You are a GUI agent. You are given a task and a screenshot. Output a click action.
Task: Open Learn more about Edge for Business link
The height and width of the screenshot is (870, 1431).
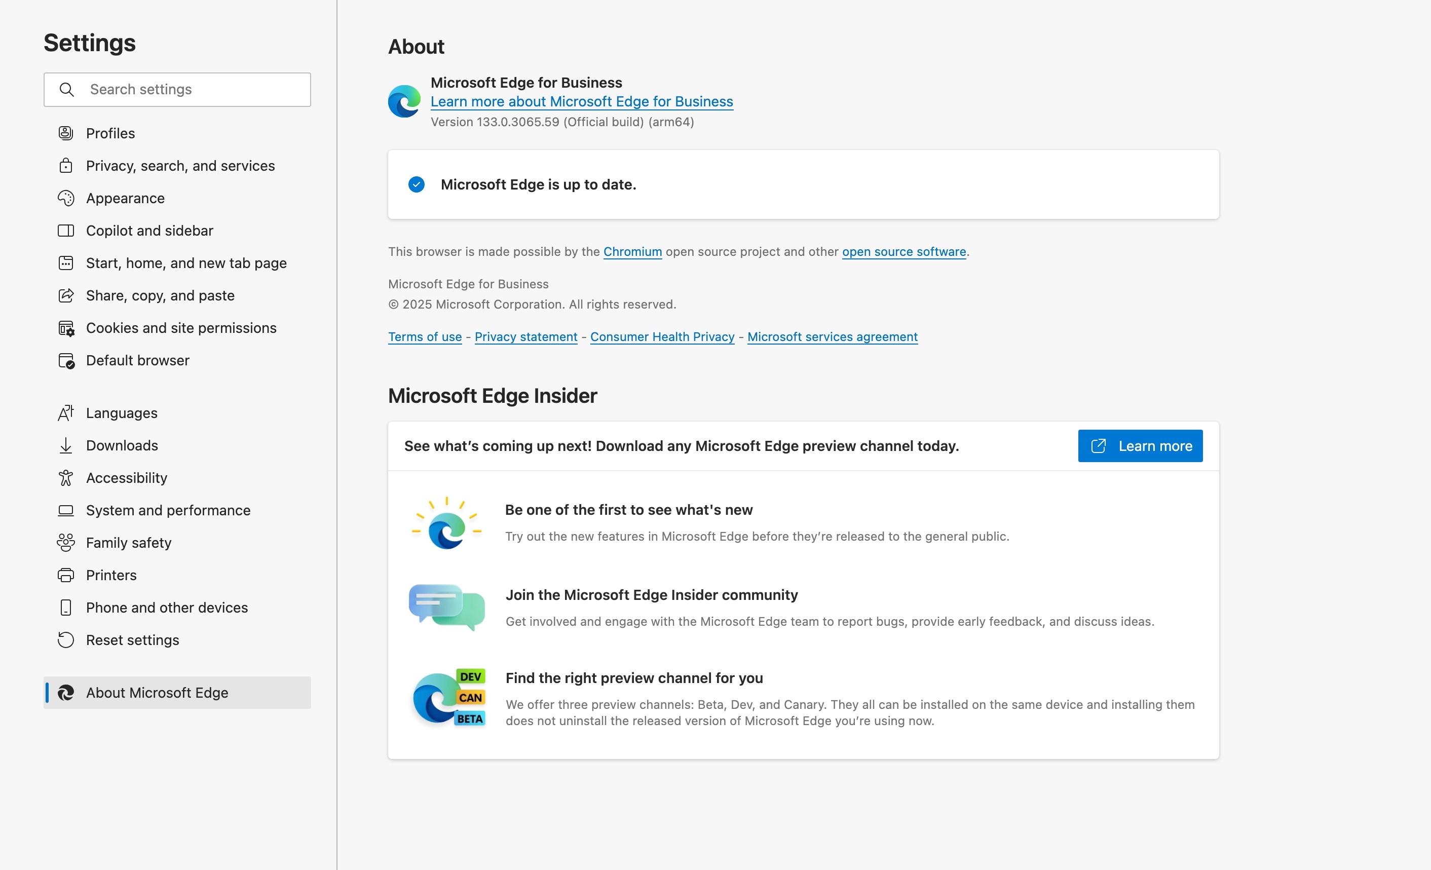click(x=581, y=101)
